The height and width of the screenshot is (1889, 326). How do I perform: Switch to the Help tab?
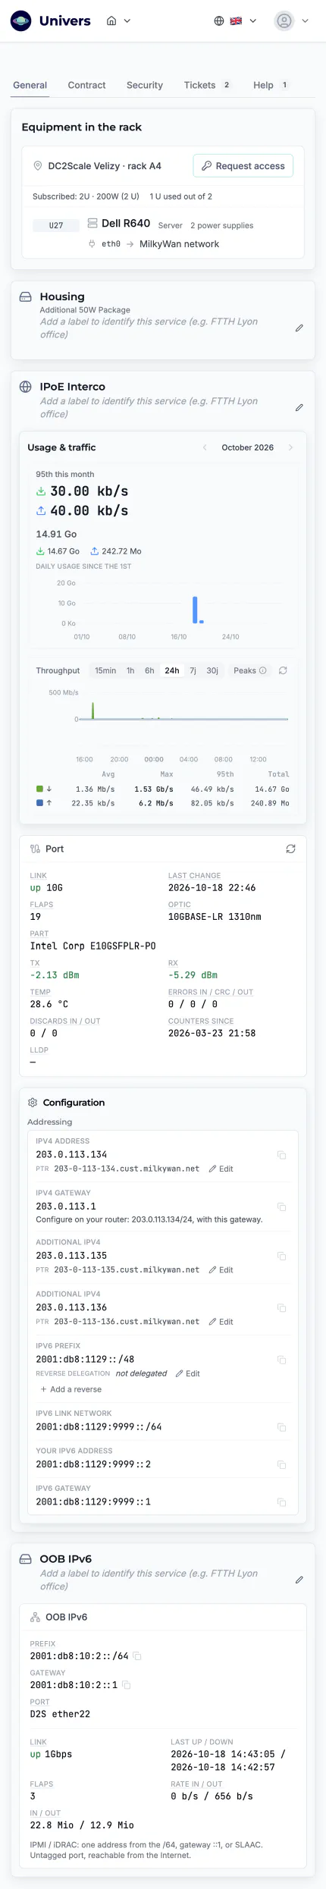[271, 85]
